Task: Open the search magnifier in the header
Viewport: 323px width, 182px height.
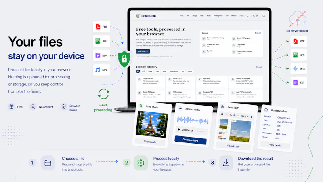Action: point(247,16)
